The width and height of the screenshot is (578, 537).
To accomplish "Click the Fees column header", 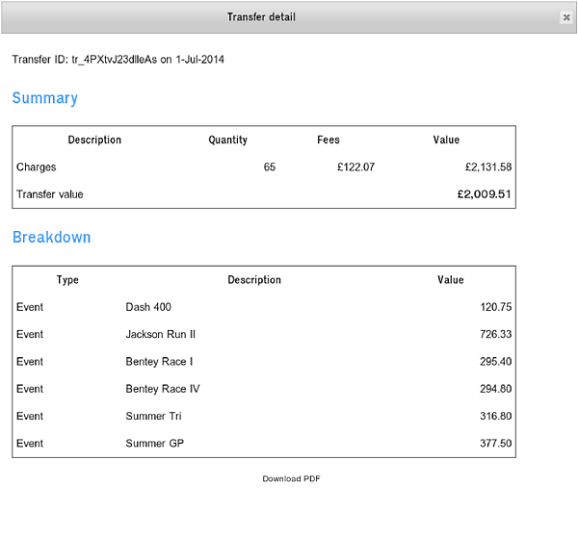I will point(328,140).
